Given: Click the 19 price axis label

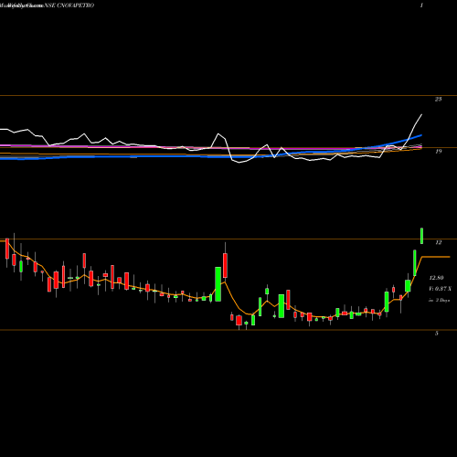Looking at the screenshot, I should 438,151.
